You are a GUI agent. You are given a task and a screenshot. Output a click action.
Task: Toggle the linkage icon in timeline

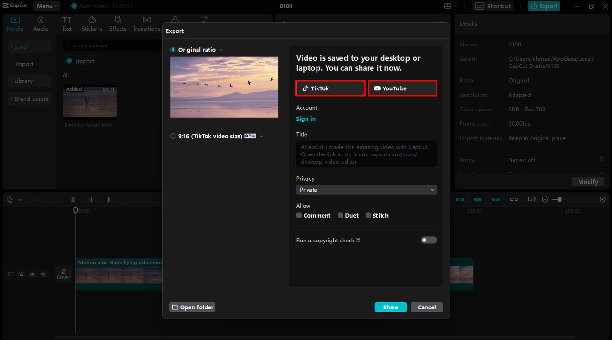click(496, 199)
